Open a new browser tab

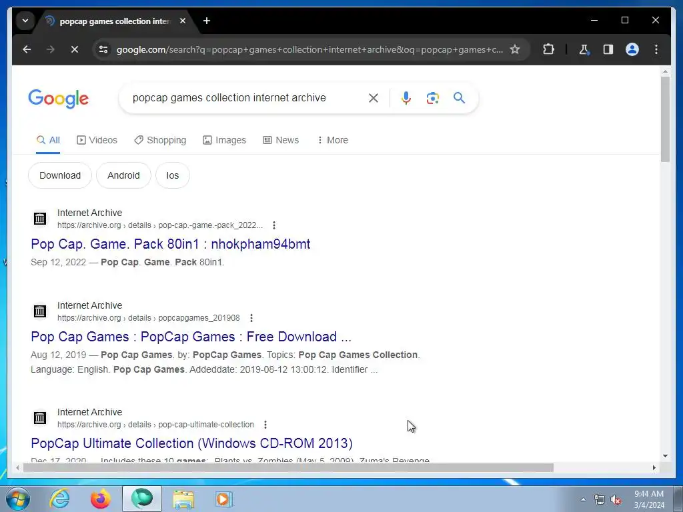207,21
